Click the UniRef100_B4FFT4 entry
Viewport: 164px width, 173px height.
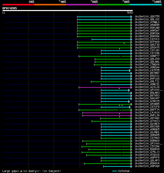coord(147,110)
